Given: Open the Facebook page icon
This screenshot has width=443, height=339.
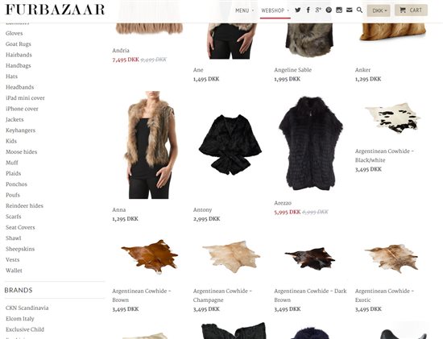Looking at the screenshot, I should 308,10.
